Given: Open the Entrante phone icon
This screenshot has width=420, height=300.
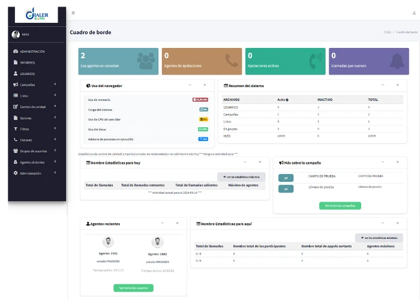Looking at the screenshot, I should coord(16,140).
